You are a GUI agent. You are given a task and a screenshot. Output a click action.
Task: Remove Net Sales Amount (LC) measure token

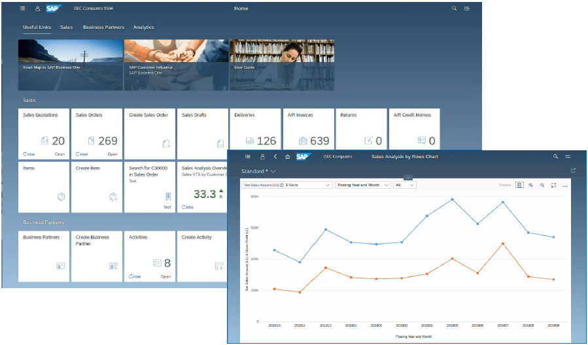[282, 185]
